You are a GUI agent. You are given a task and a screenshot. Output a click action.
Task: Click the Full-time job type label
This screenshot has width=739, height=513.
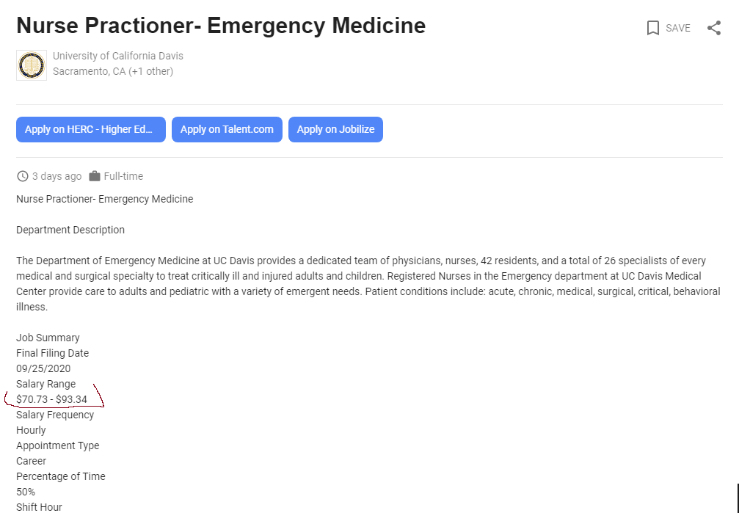(x=123, y=176)
